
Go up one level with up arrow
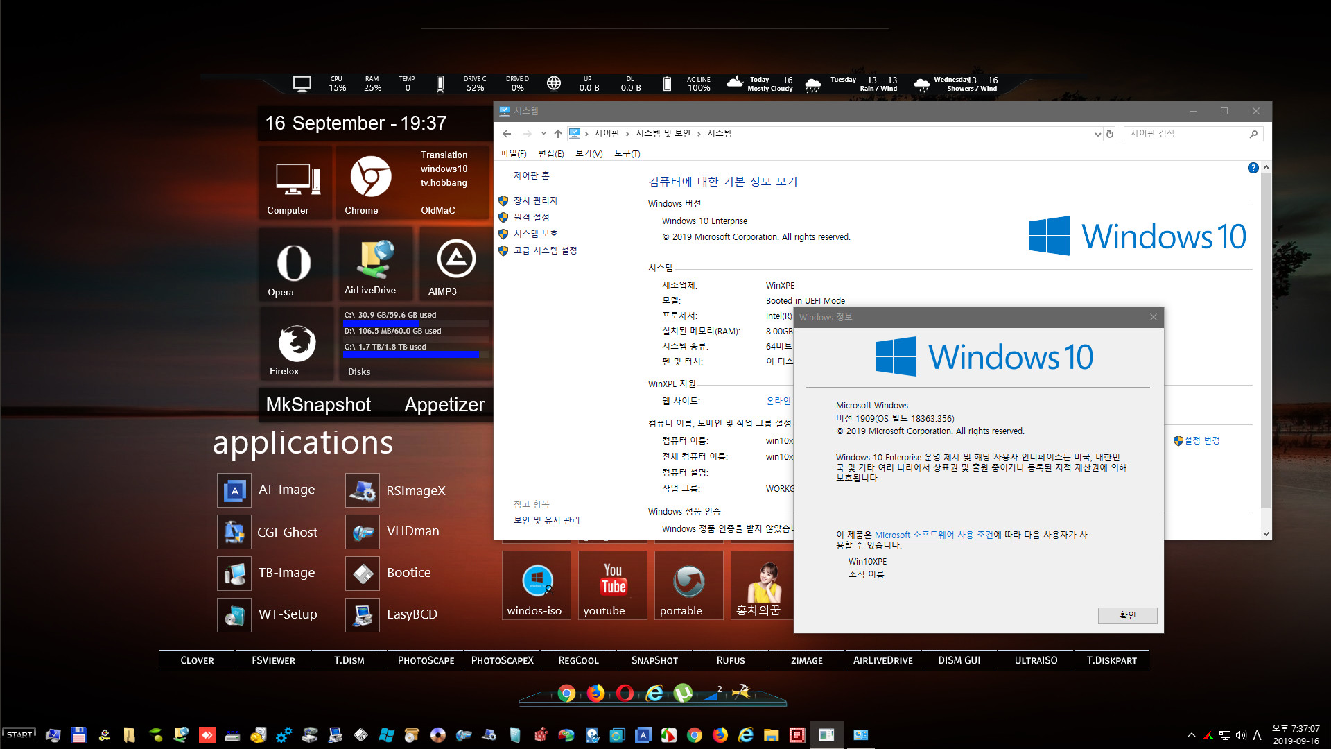tap(558, 134)
